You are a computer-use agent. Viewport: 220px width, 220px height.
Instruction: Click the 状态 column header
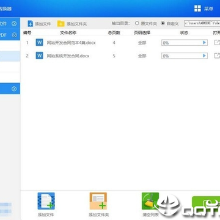[x=184, y=33]
